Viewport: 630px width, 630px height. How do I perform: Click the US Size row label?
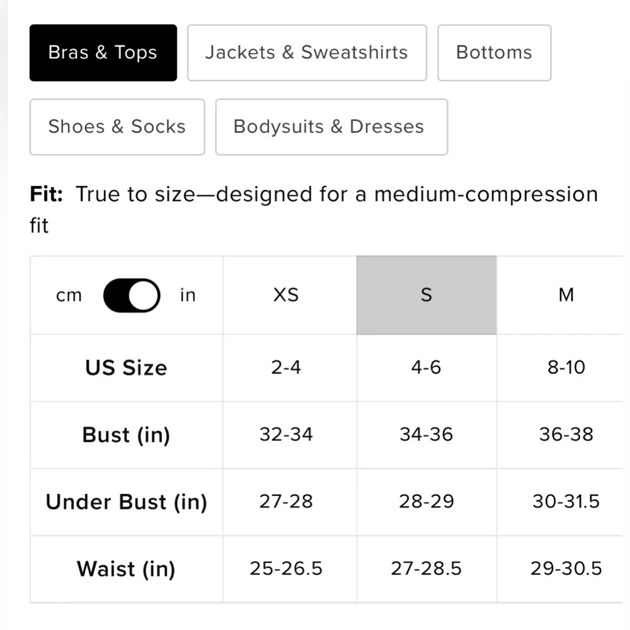(x=126, y=368)
